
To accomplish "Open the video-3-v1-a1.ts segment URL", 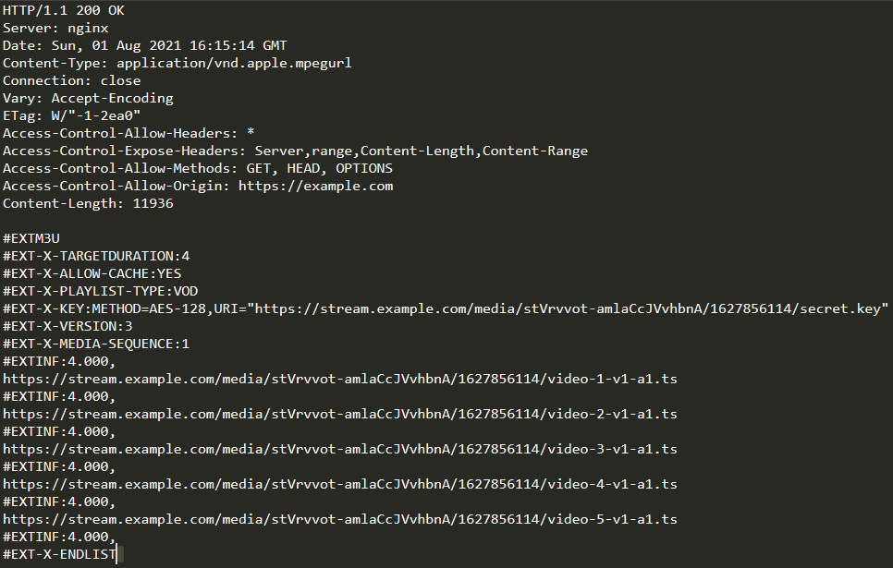I will [339, 450].
